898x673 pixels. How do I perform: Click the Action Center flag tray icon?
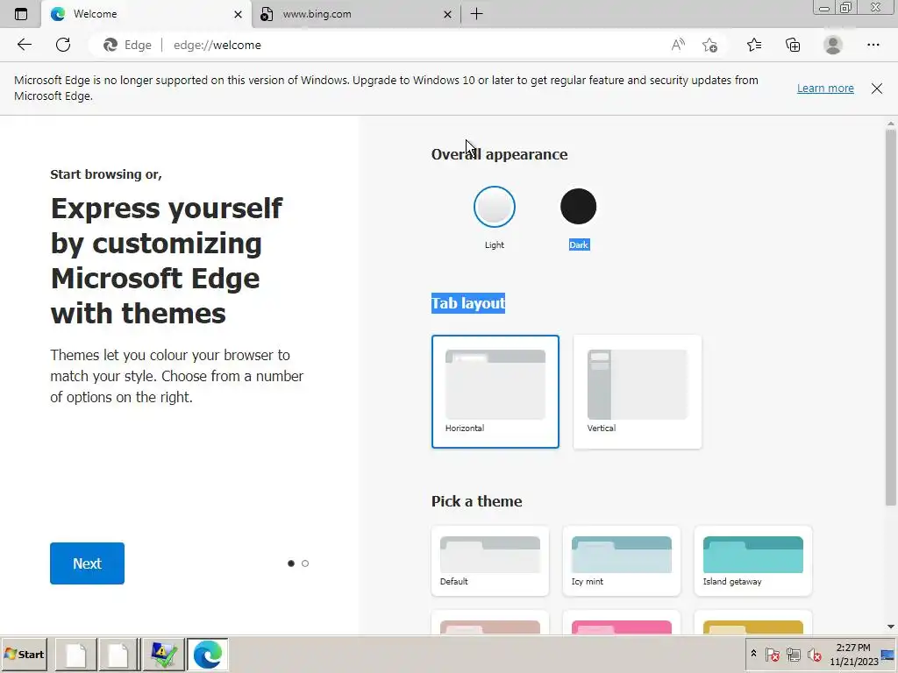[x=772, y=654]
